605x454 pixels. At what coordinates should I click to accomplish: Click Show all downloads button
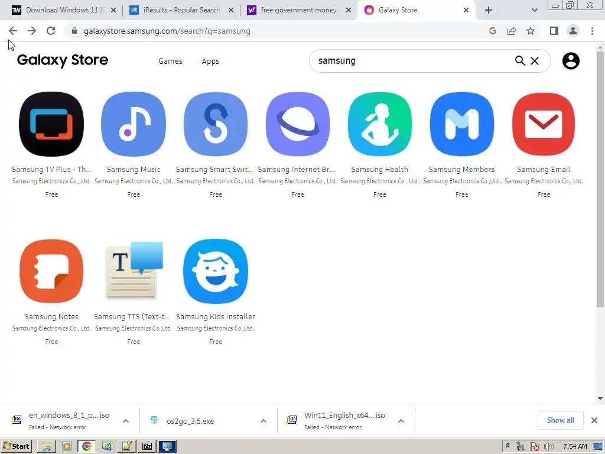click(560, 420)
